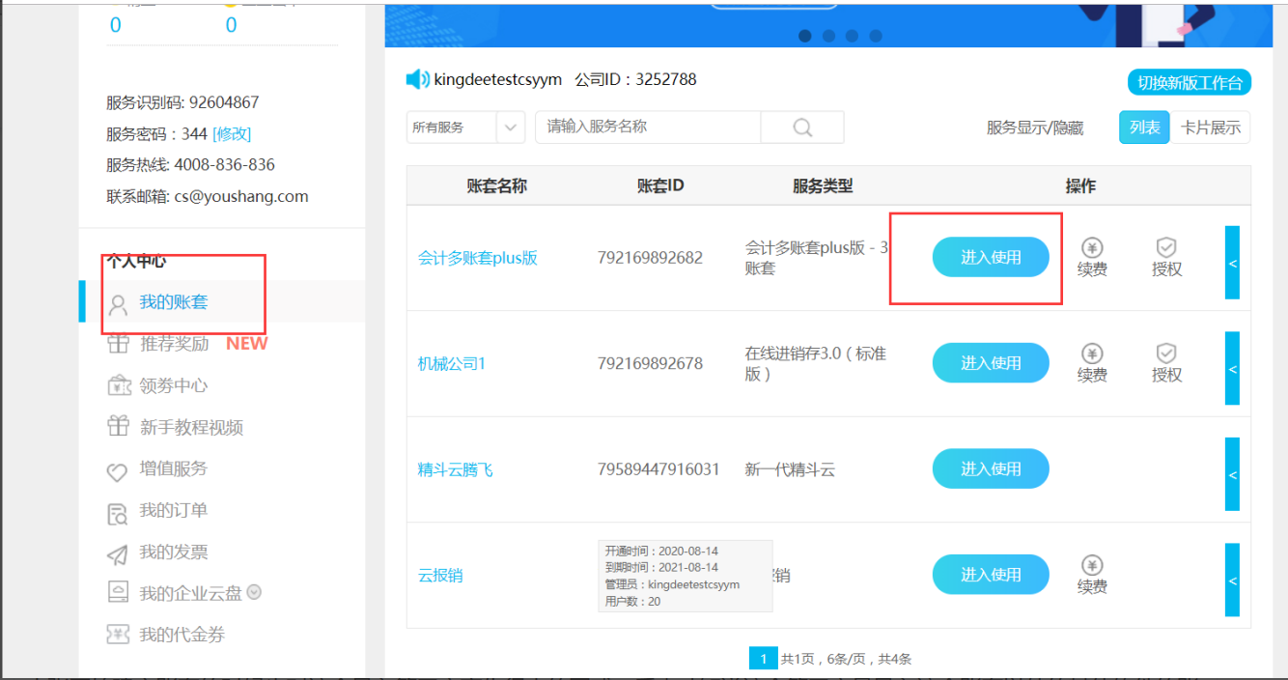Click 进入使用 for 精斗云腾飞
The image size is (1288, 680).
[x=991, y=468]
